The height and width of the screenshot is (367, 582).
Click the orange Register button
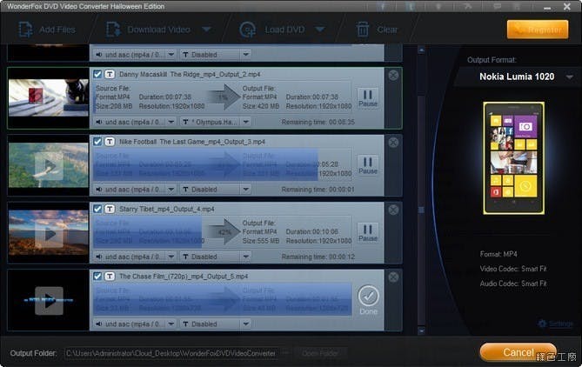pos(538,30)
